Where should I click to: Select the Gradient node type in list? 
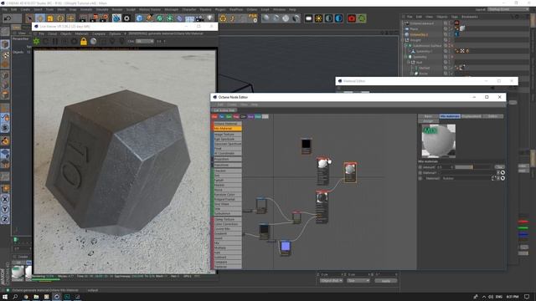coord(228,233)
